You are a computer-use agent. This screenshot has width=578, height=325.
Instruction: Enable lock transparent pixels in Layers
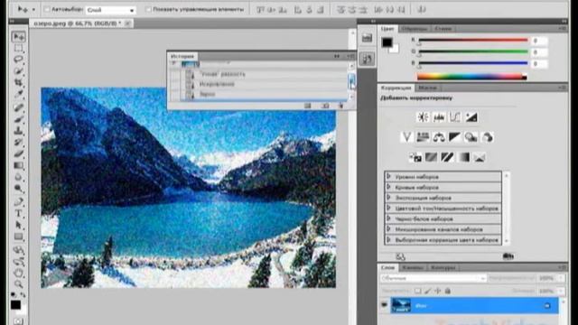tap(417, 291)
